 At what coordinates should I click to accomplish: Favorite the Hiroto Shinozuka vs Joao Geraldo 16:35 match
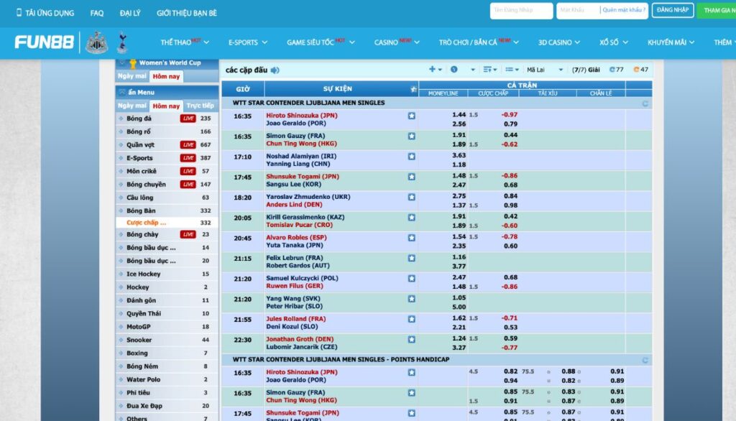pyautogui.click(x=412, y=116)
